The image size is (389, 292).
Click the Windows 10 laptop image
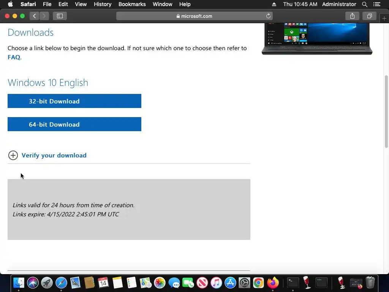coord(317,39)
